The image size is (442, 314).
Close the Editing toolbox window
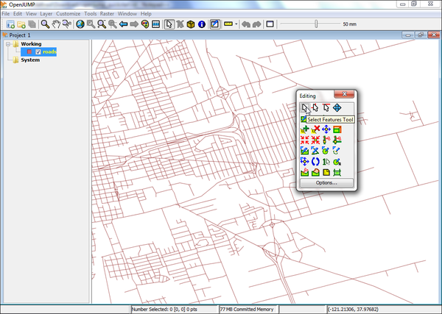pos(343,95)
